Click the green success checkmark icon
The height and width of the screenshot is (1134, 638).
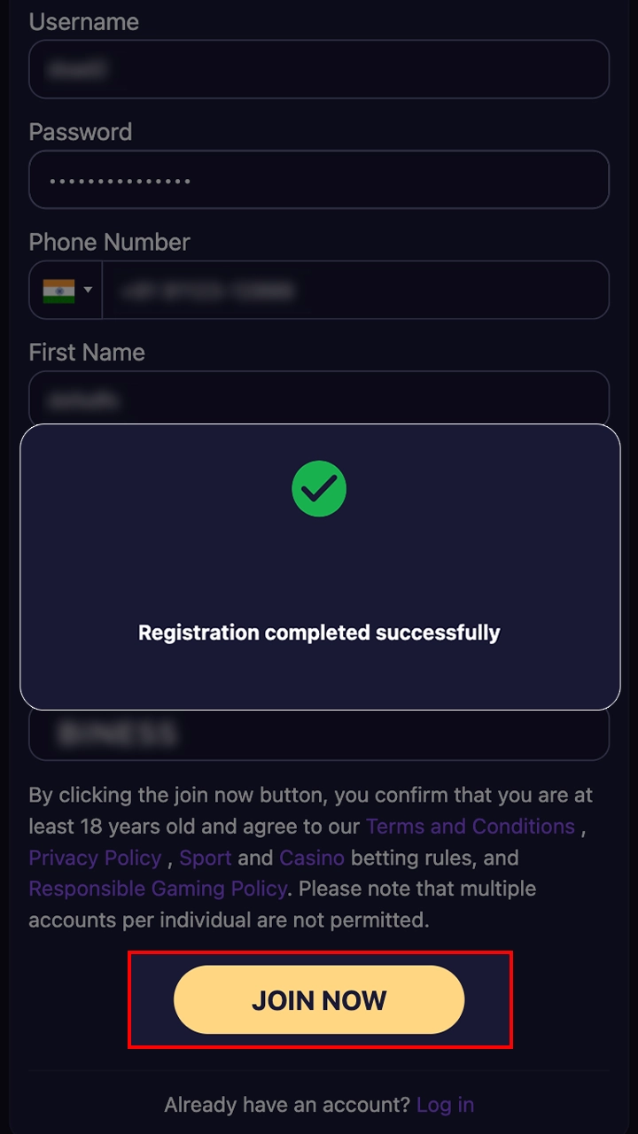point(319,488)
